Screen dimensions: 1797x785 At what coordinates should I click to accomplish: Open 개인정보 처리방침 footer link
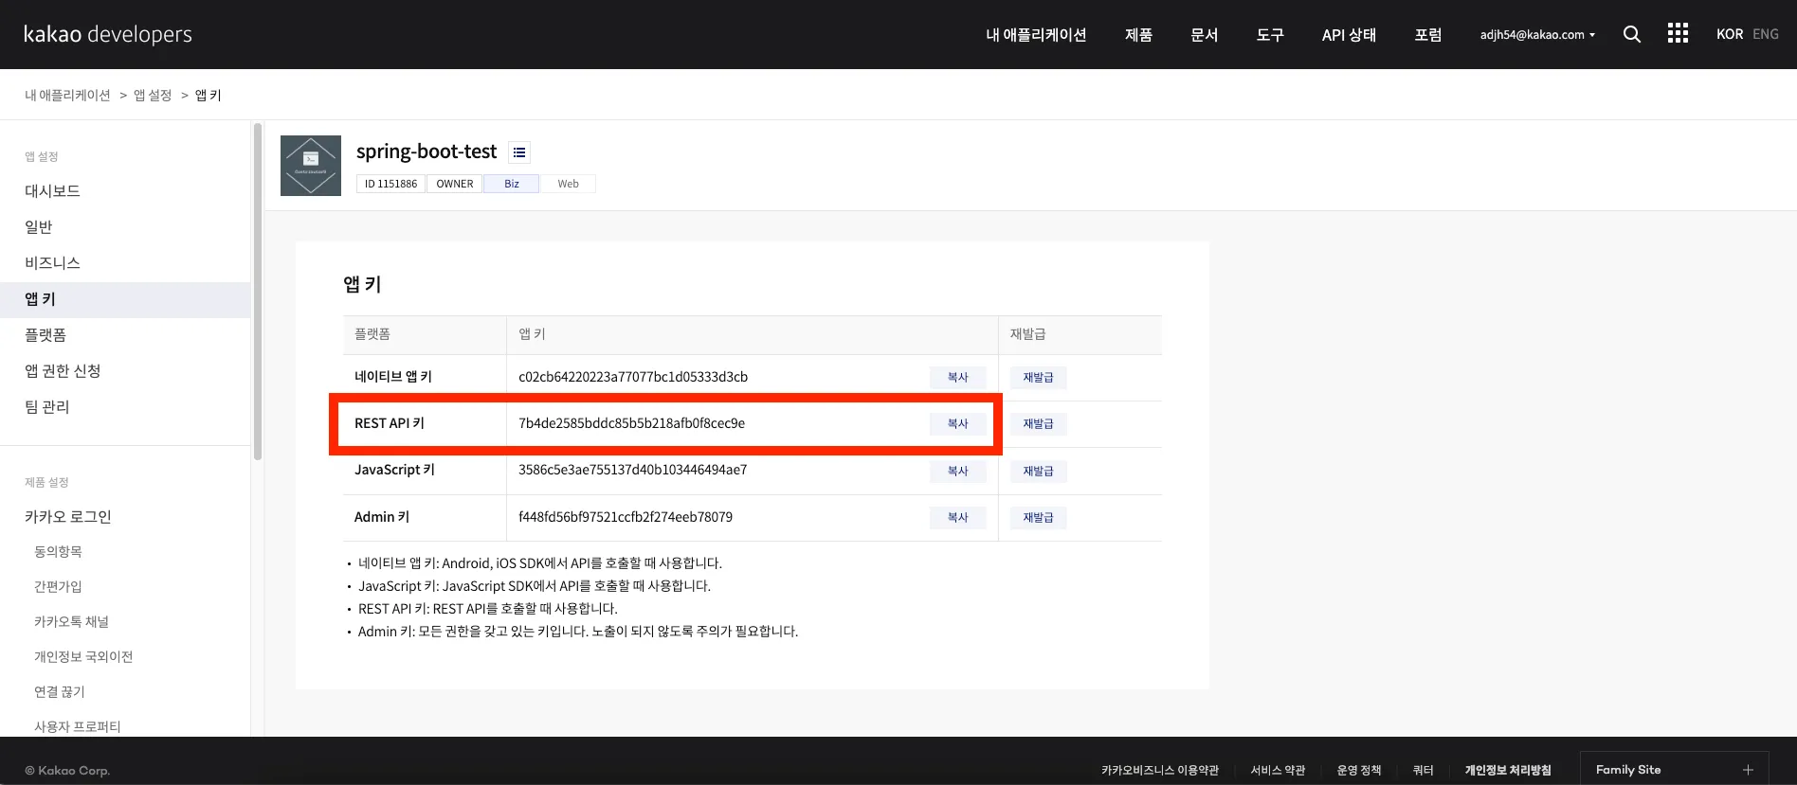coord(1508,770)
